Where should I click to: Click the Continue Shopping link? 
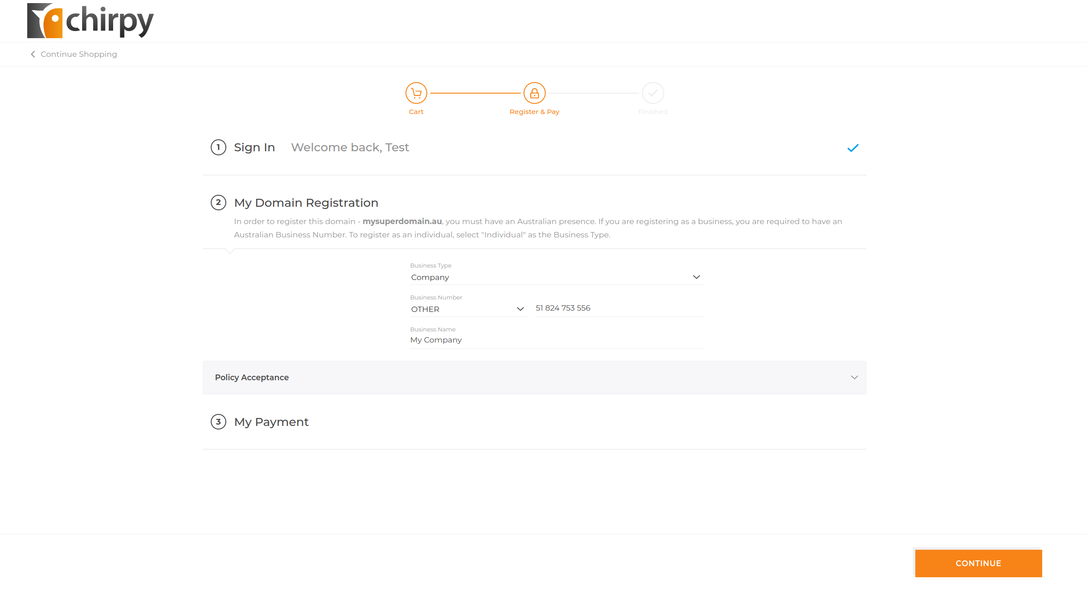79,54
